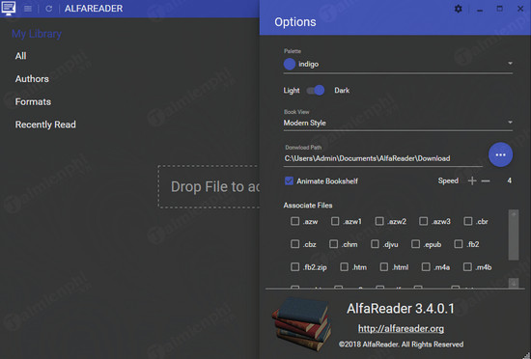The width and height of the screenshot is (531, 359).
Task: Close the AlfaReader window
Action: [520, 9]
